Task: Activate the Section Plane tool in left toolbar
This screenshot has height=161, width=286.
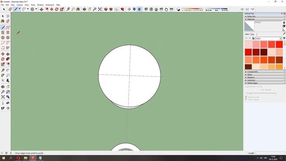Action: click(x=8, y=108)
